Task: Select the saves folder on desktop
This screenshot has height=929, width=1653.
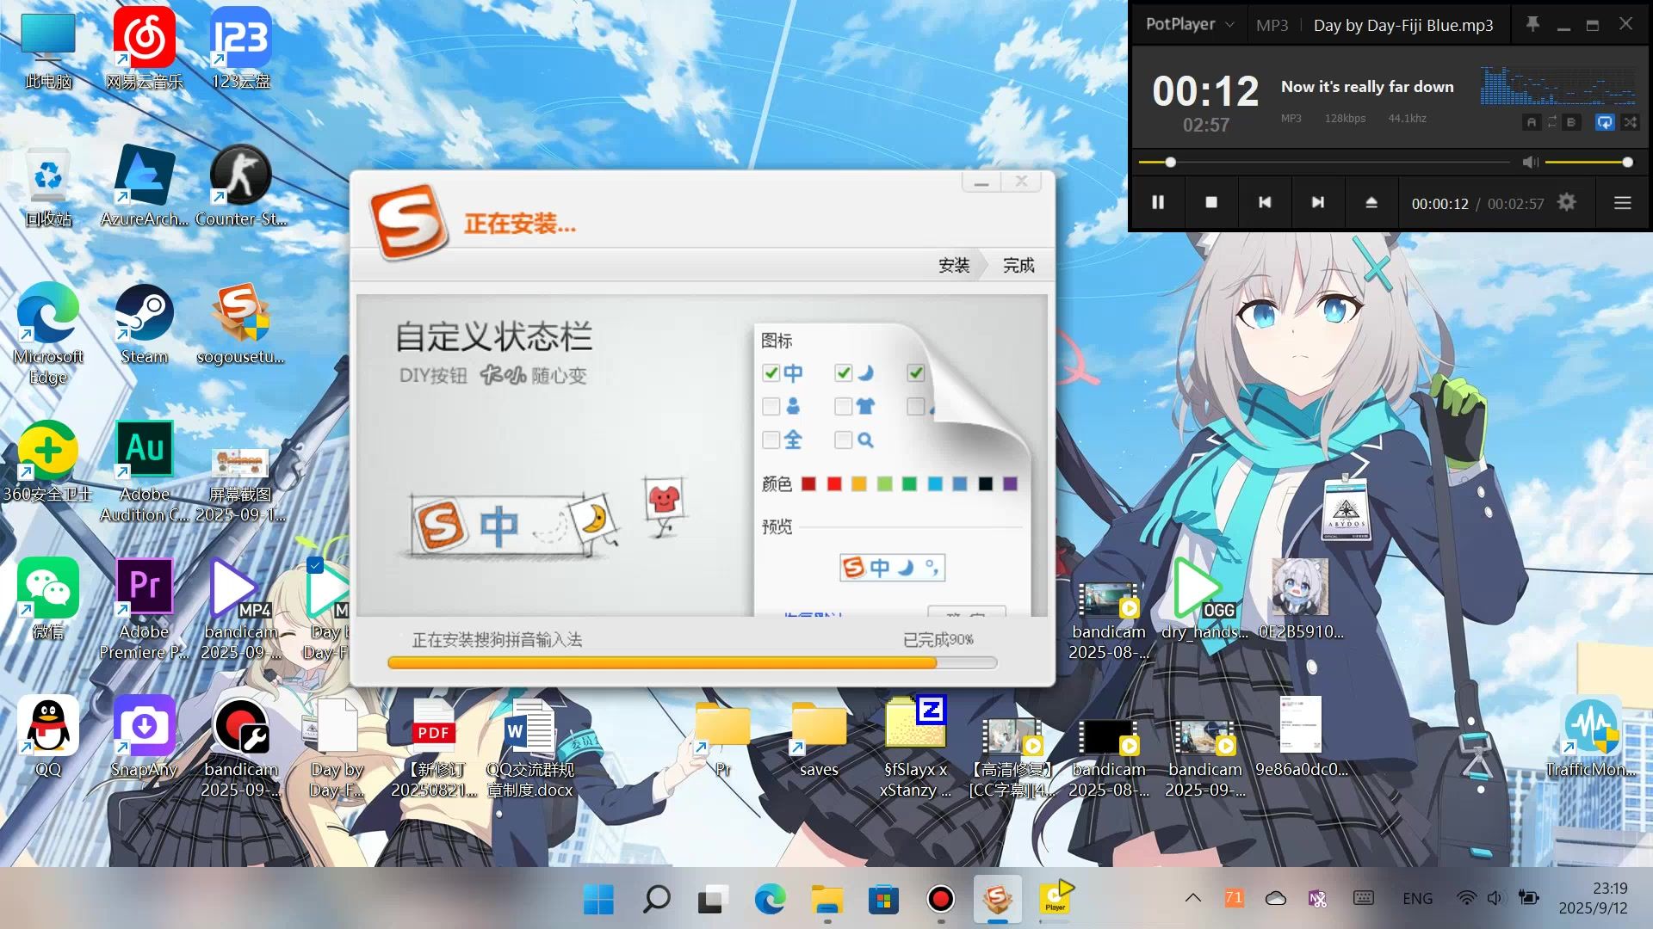Action: point(819,737)
